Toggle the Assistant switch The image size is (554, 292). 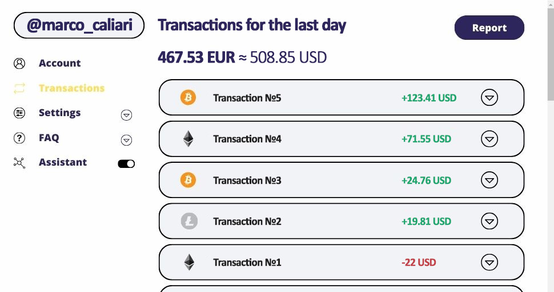(126, 164)
